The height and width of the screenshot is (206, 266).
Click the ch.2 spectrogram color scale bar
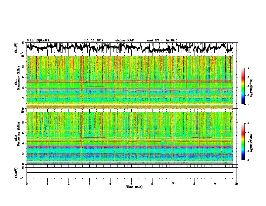tap(243, 142)
